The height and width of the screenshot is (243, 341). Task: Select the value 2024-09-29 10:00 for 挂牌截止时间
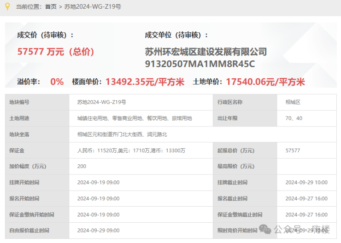(x=306, y=182)
